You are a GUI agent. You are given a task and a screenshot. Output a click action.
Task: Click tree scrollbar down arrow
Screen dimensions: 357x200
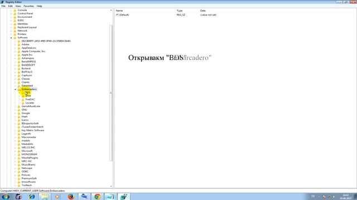(111, 187)
